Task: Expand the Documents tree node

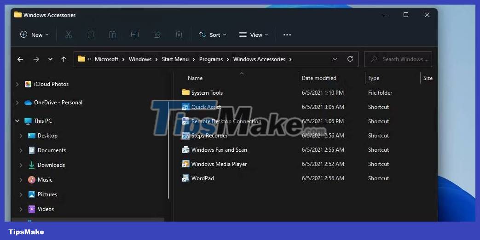Action: click(21, 150)
